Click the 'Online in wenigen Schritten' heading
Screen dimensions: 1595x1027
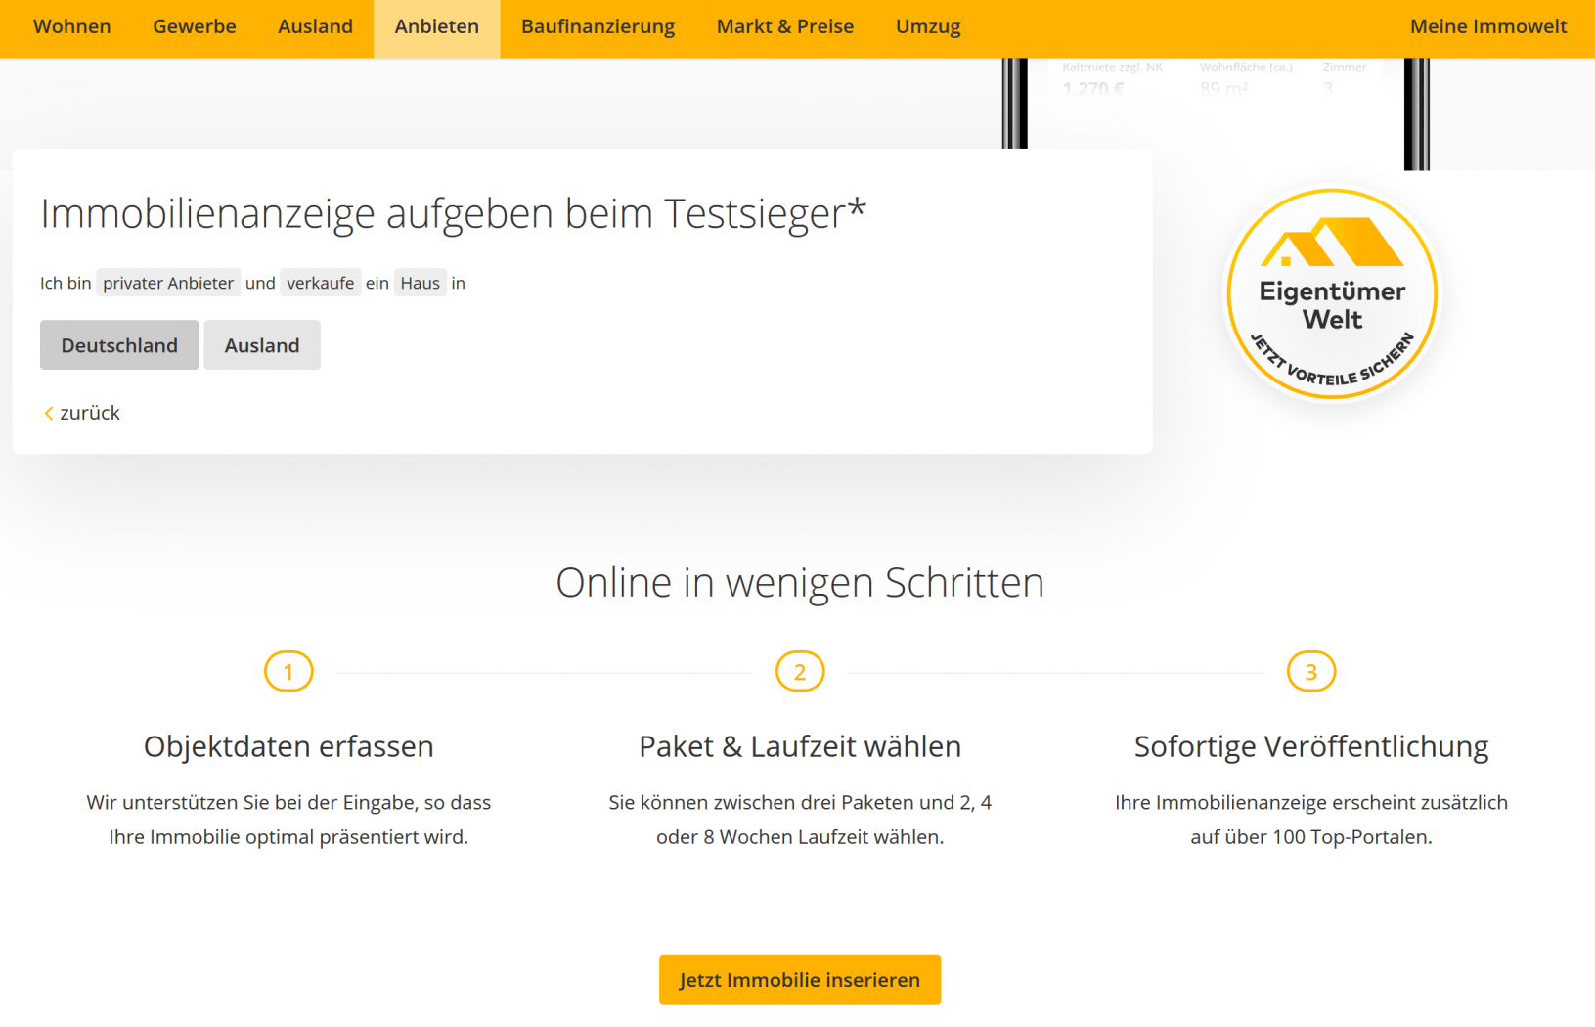tap(800, 583)
